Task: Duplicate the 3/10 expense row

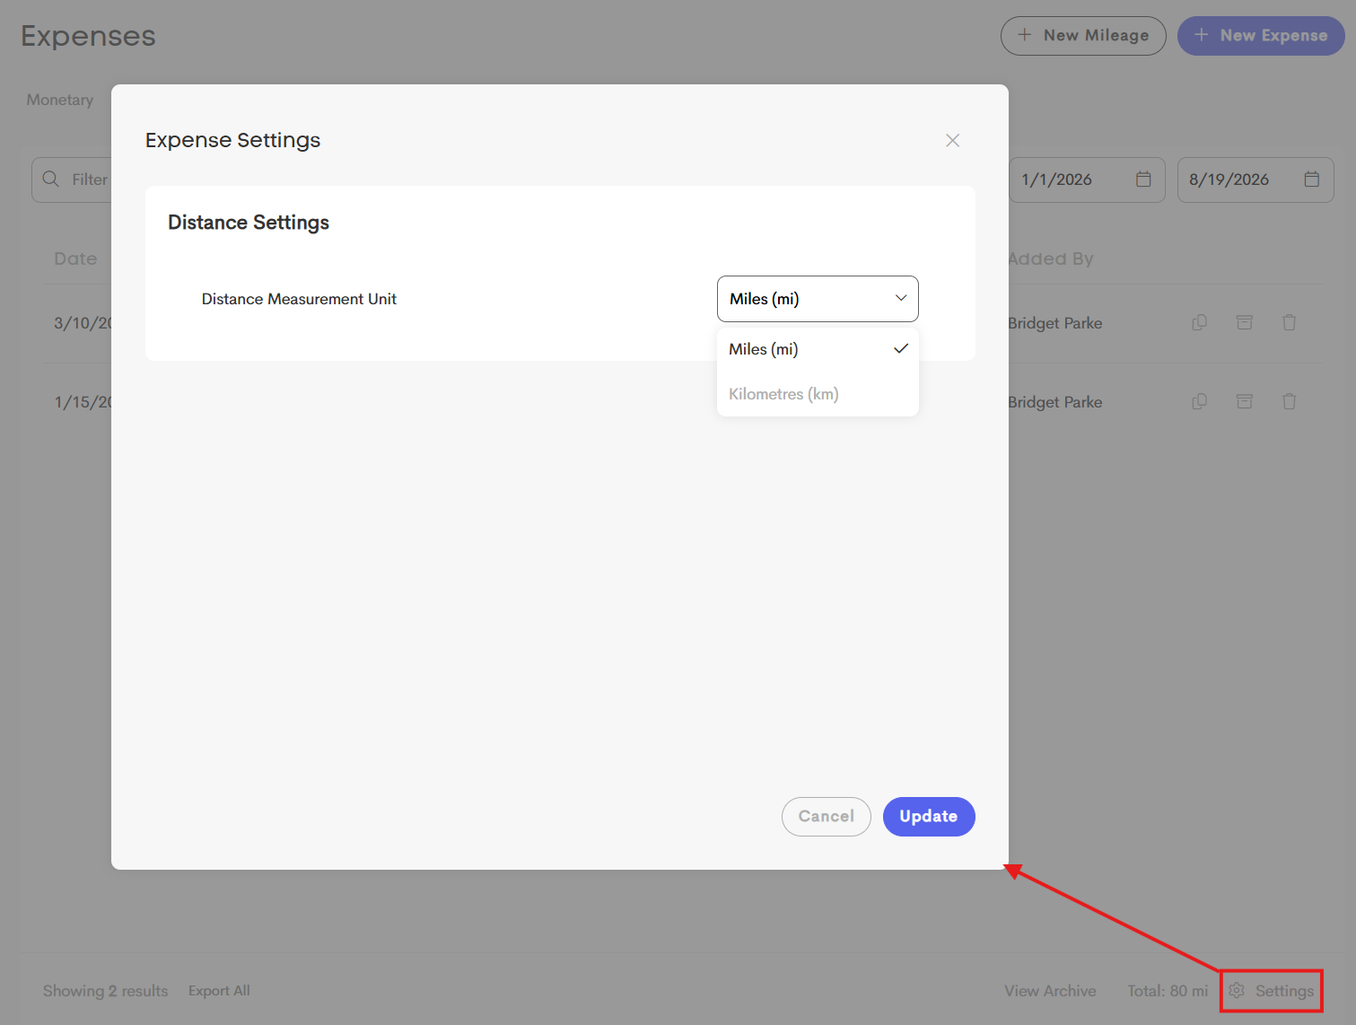Action: 1199,322
